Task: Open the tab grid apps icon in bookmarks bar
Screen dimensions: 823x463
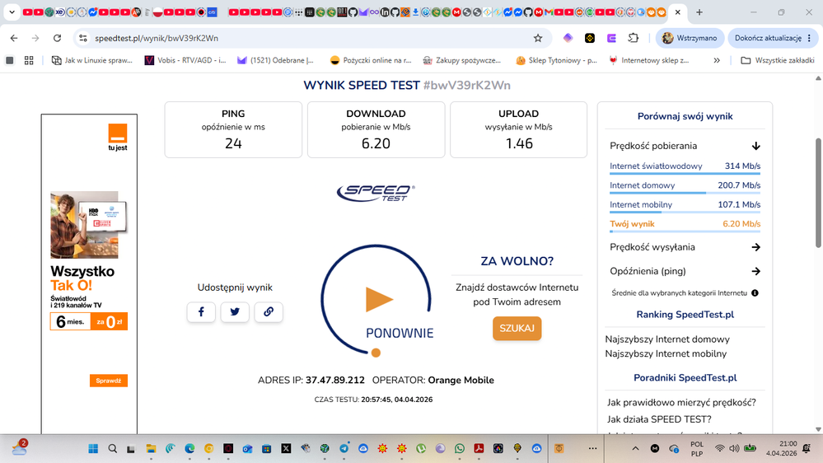Action: (29, 60)
